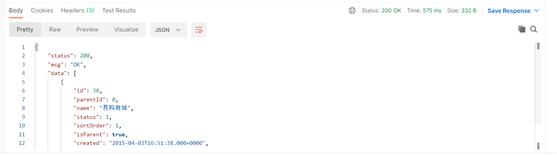Click the Save Response button

(509, 11)
